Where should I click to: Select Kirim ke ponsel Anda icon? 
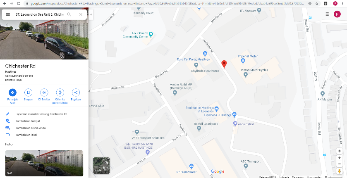point(60,93)
